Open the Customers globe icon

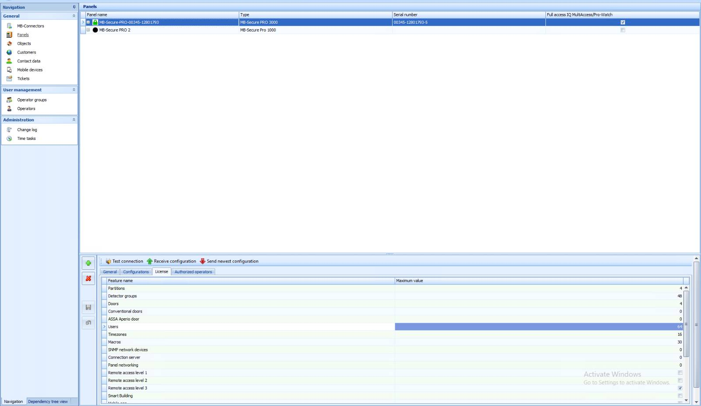point(9,52)
